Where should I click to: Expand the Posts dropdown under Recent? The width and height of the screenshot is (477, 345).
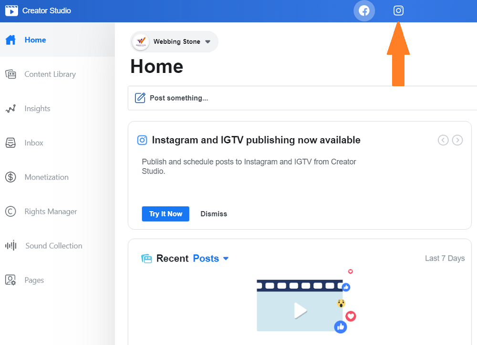pos(210,258)
